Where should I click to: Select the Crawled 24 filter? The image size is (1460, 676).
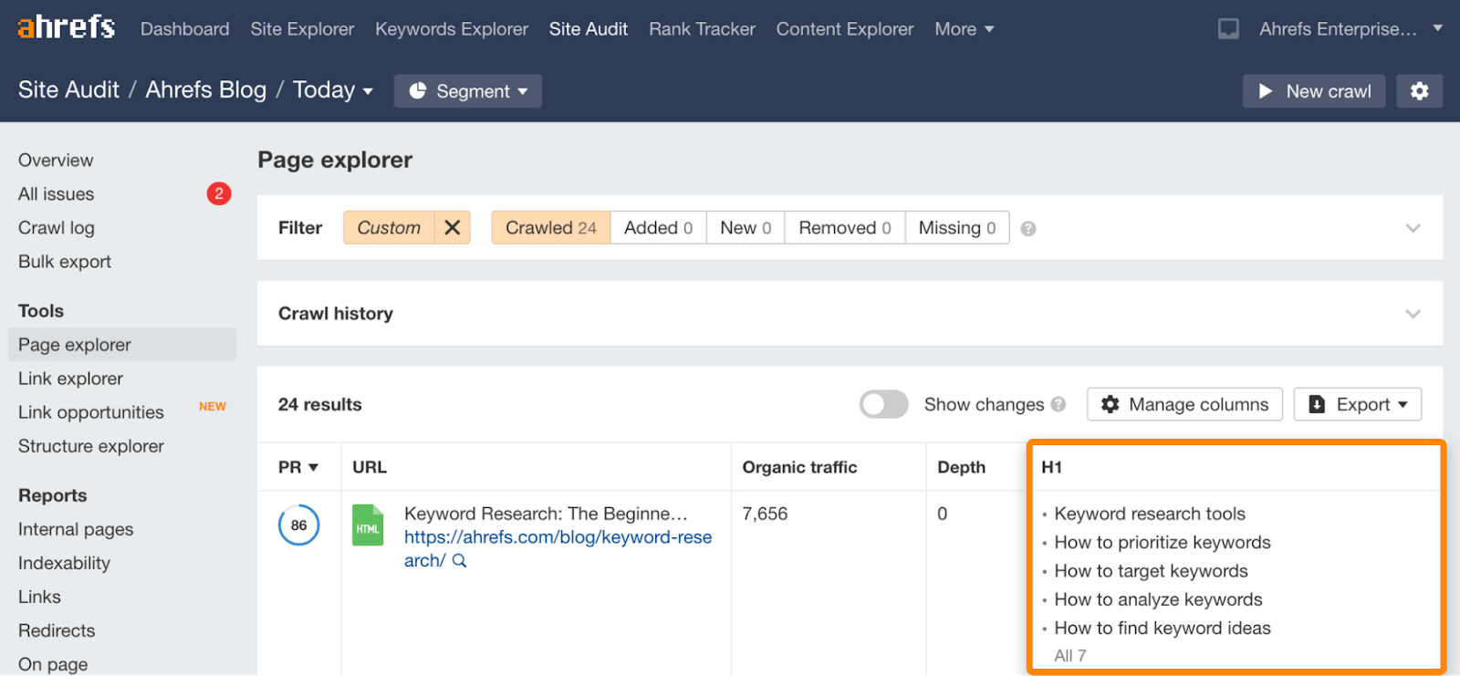coord(550,228)
